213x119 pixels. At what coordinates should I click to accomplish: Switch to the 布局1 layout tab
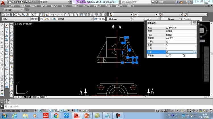(x=35, y=97)
